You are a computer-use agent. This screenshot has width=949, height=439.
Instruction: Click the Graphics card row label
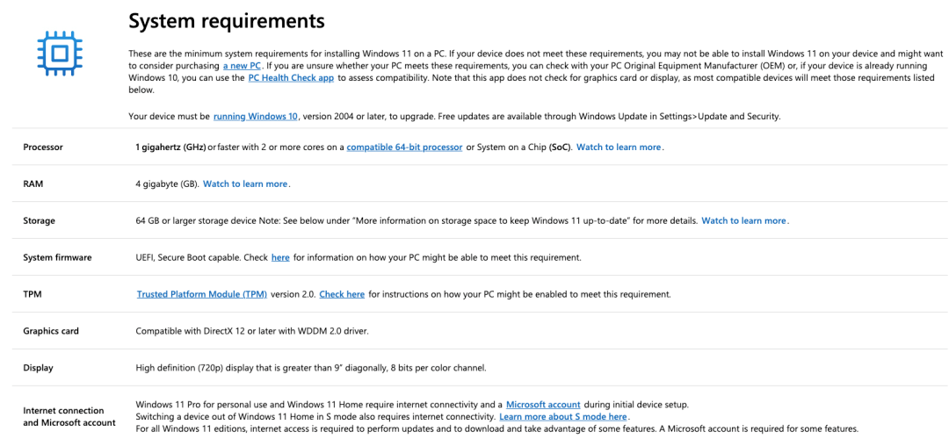pos(51,331)
